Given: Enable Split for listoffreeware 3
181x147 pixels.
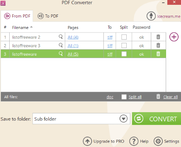Looking at the screenshot, I should pyautogui.click(x=124, y=46).
